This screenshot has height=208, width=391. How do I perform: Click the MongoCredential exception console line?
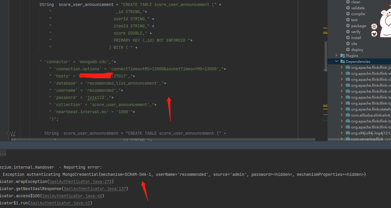184,174
